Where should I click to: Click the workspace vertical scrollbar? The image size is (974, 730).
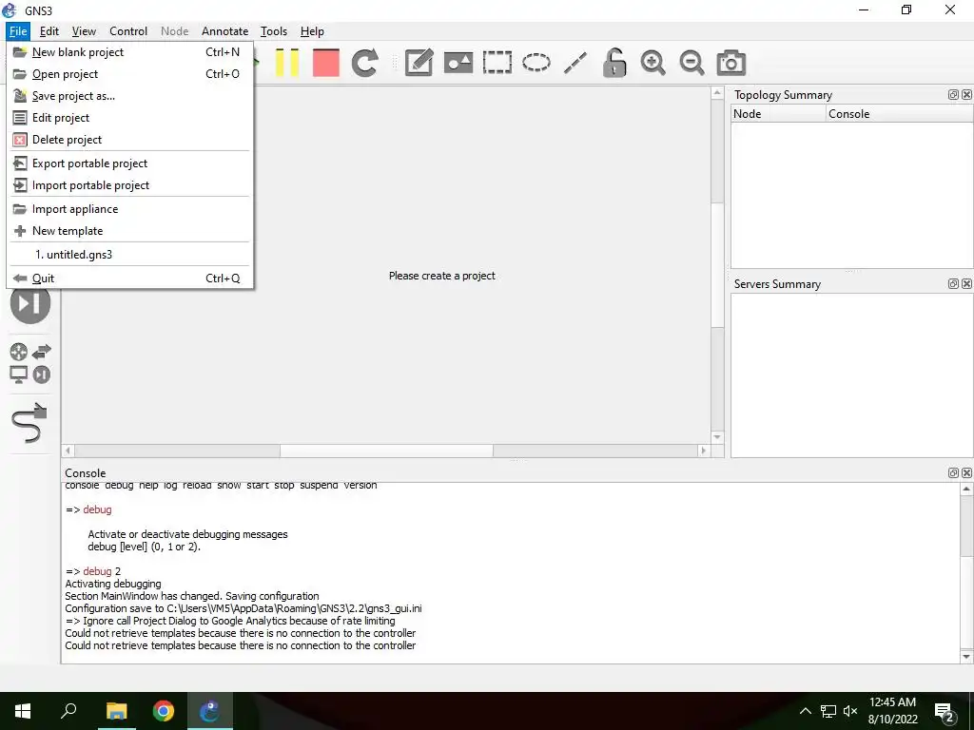pyautogui.click(x=717, y=264)
